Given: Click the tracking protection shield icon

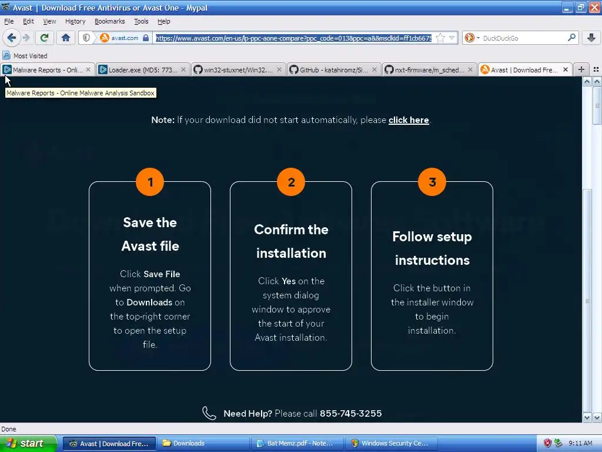Looking at the screenshot, I should click(x=86, y=38).
